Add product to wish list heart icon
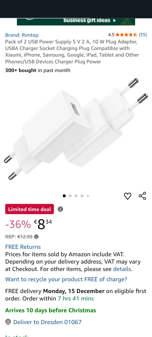The width and height of the screenshot is (152, 337). click(x=128, y=196)
